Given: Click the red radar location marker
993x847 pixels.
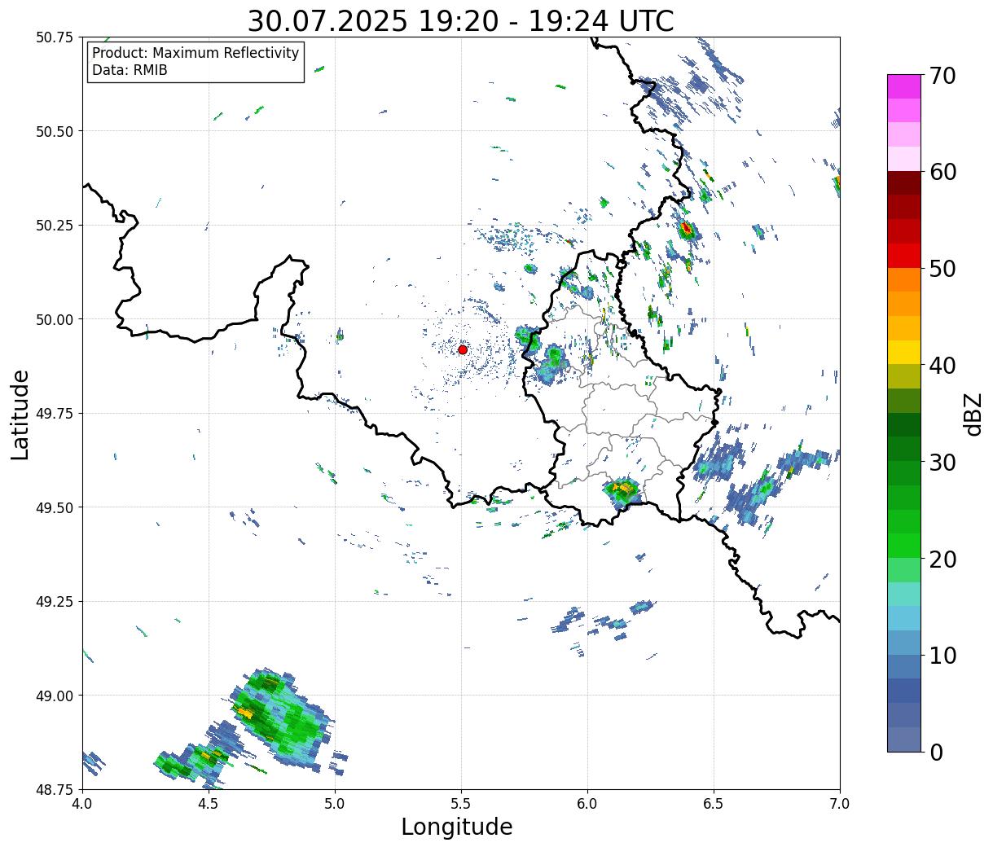Looking at the screenshot, I should 463,349.
